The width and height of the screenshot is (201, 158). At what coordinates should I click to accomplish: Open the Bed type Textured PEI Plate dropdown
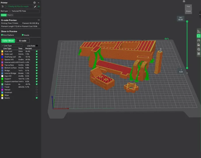coord(24,11)
